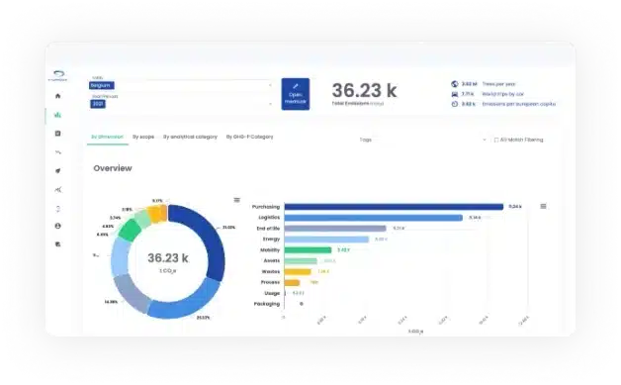Switch to the By scope tab
The width and height of the screenshot is (621, 385).
(143, 137)
